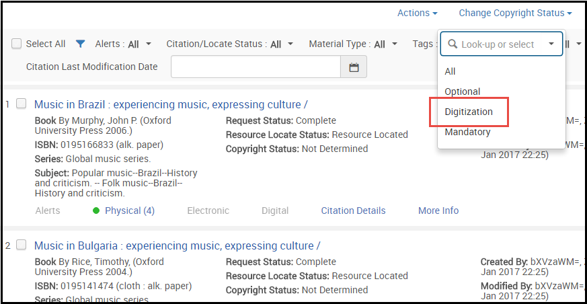This screenshot has height=304, width=587.
Task: Click 'Request Status: Complete' for Music in Brazil
Action: click(281, 121)
